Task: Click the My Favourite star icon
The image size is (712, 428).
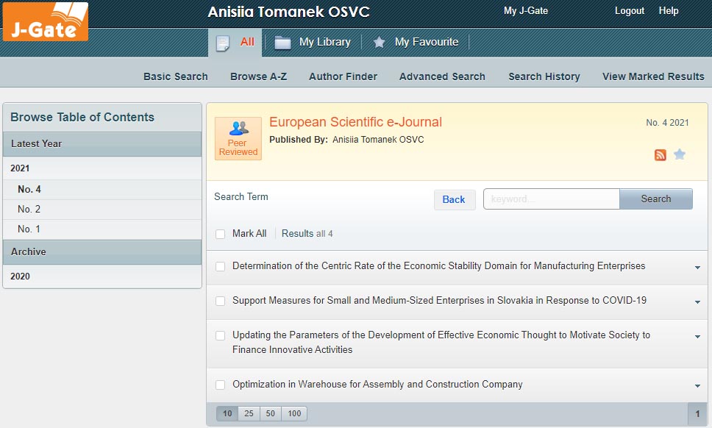Action: click(x=379, y=43)
